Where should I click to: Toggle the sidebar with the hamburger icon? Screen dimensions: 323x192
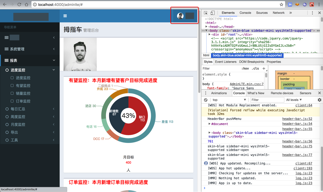click(65, 16)
